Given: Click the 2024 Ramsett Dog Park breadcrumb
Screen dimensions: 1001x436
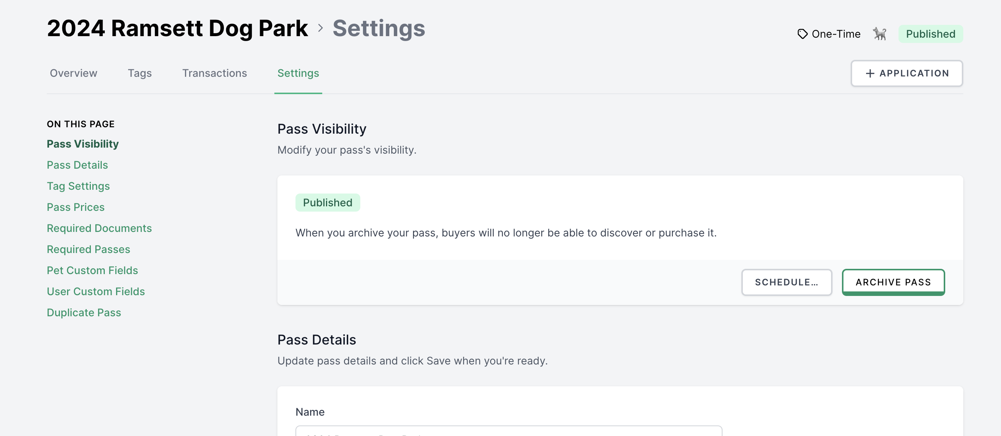Looking at the screenshot, I should [177, 28].
